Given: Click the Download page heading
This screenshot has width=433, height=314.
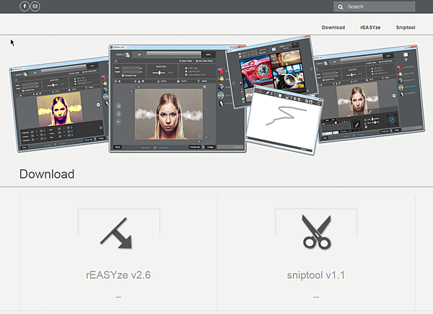Looking at the screenshot, I should 47,174.
